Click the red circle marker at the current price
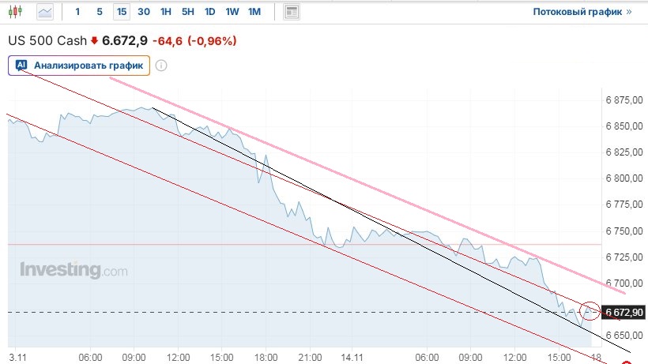 [x=590, y=311]
